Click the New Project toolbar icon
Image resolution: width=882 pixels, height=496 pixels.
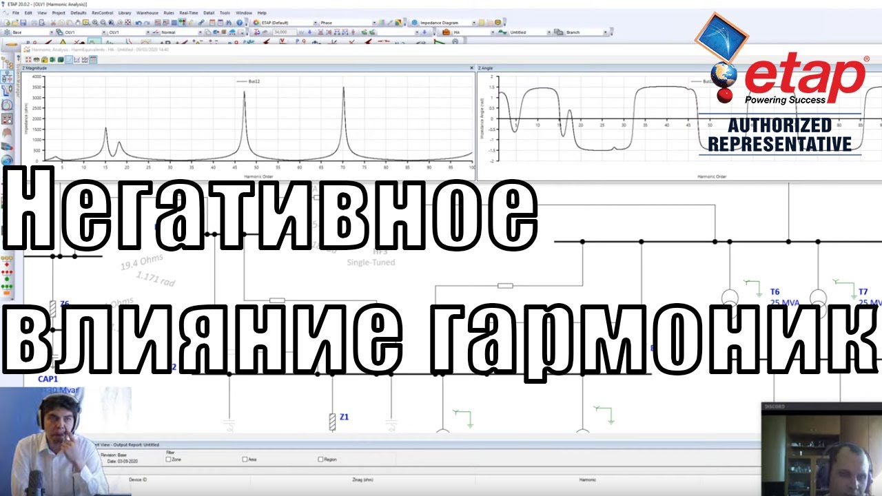(8, 22)
